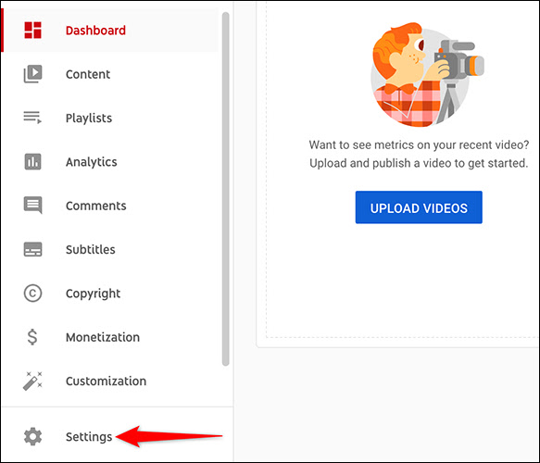Click the red Dashboard grid icon

coord(32,30)
